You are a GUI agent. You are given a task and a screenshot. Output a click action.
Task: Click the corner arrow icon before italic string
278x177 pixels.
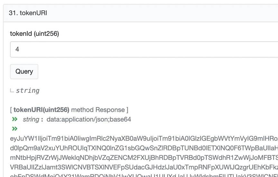[12, 91]
